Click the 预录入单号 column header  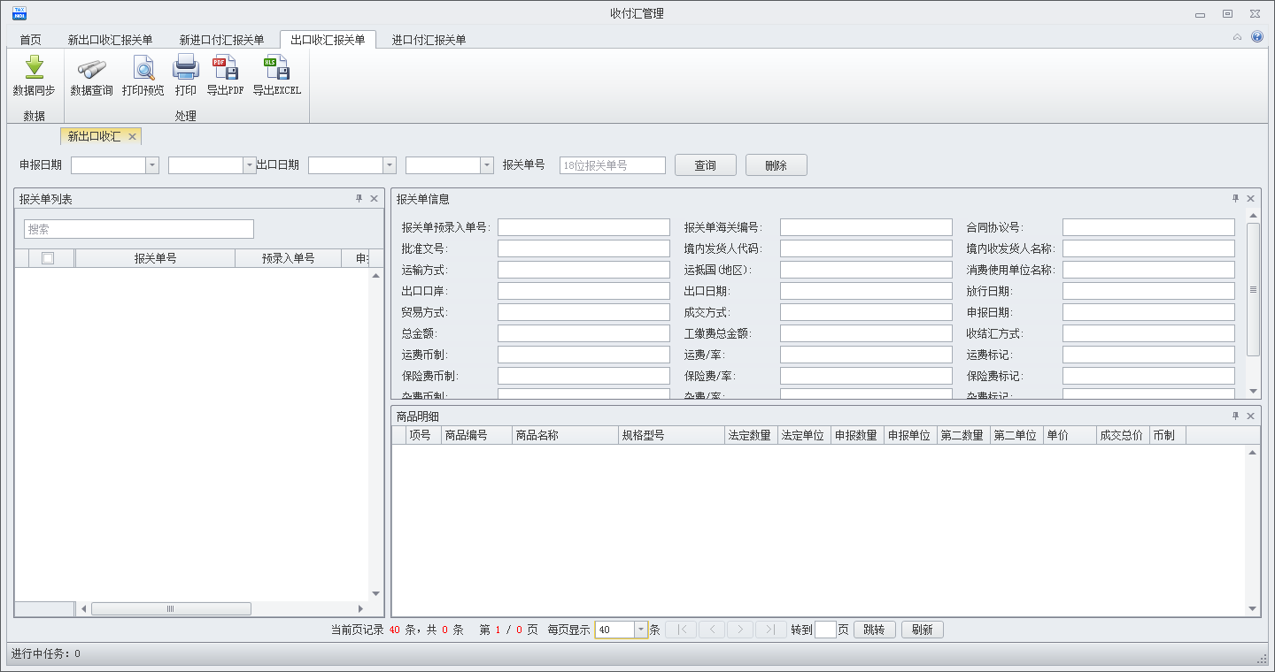[x=288, y=258]
